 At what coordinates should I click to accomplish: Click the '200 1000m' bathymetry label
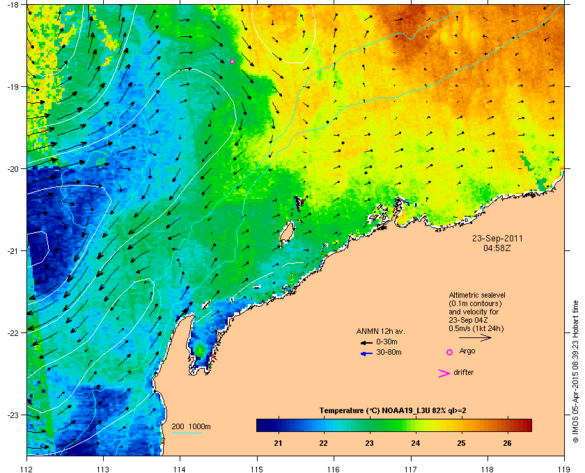[x=191, y=427]
